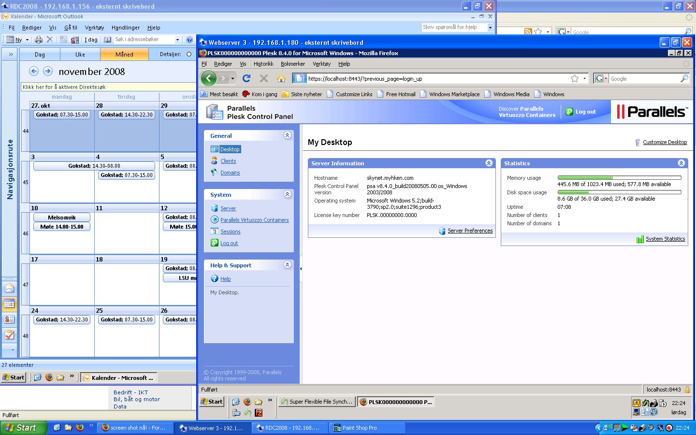
Task: Open Domains in the Plesk sidebar
Action: point(230,173)
